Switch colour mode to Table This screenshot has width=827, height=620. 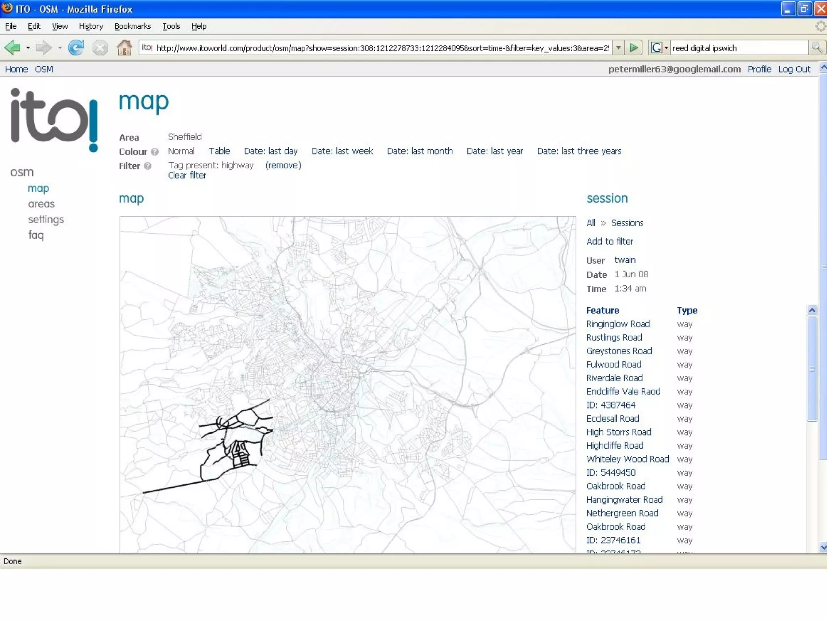point(219,151)
